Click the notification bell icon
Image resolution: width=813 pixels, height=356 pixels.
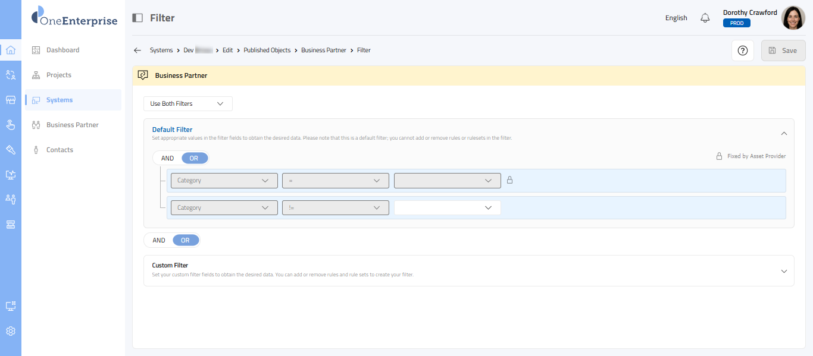click(705, 18)
